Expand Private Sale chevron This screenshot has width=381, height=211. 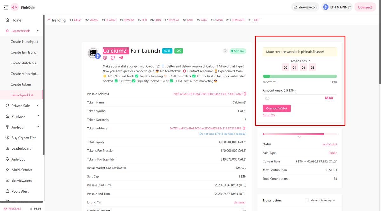click(x=38, y=106)
